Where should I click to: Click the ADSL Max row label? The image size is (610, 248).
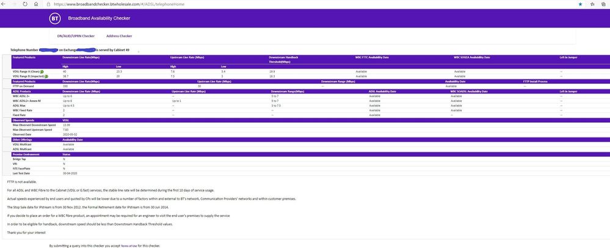(x=19, y=106)
